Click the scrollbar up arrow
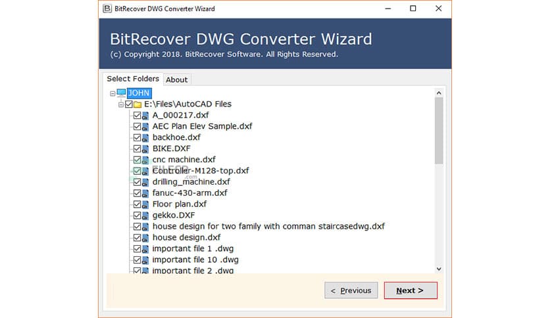 (439, 93)
